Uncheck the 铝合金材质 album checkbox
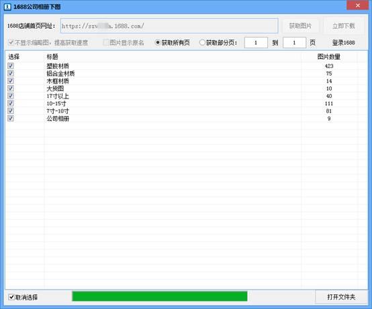372x309 pixels. (11, 73)
